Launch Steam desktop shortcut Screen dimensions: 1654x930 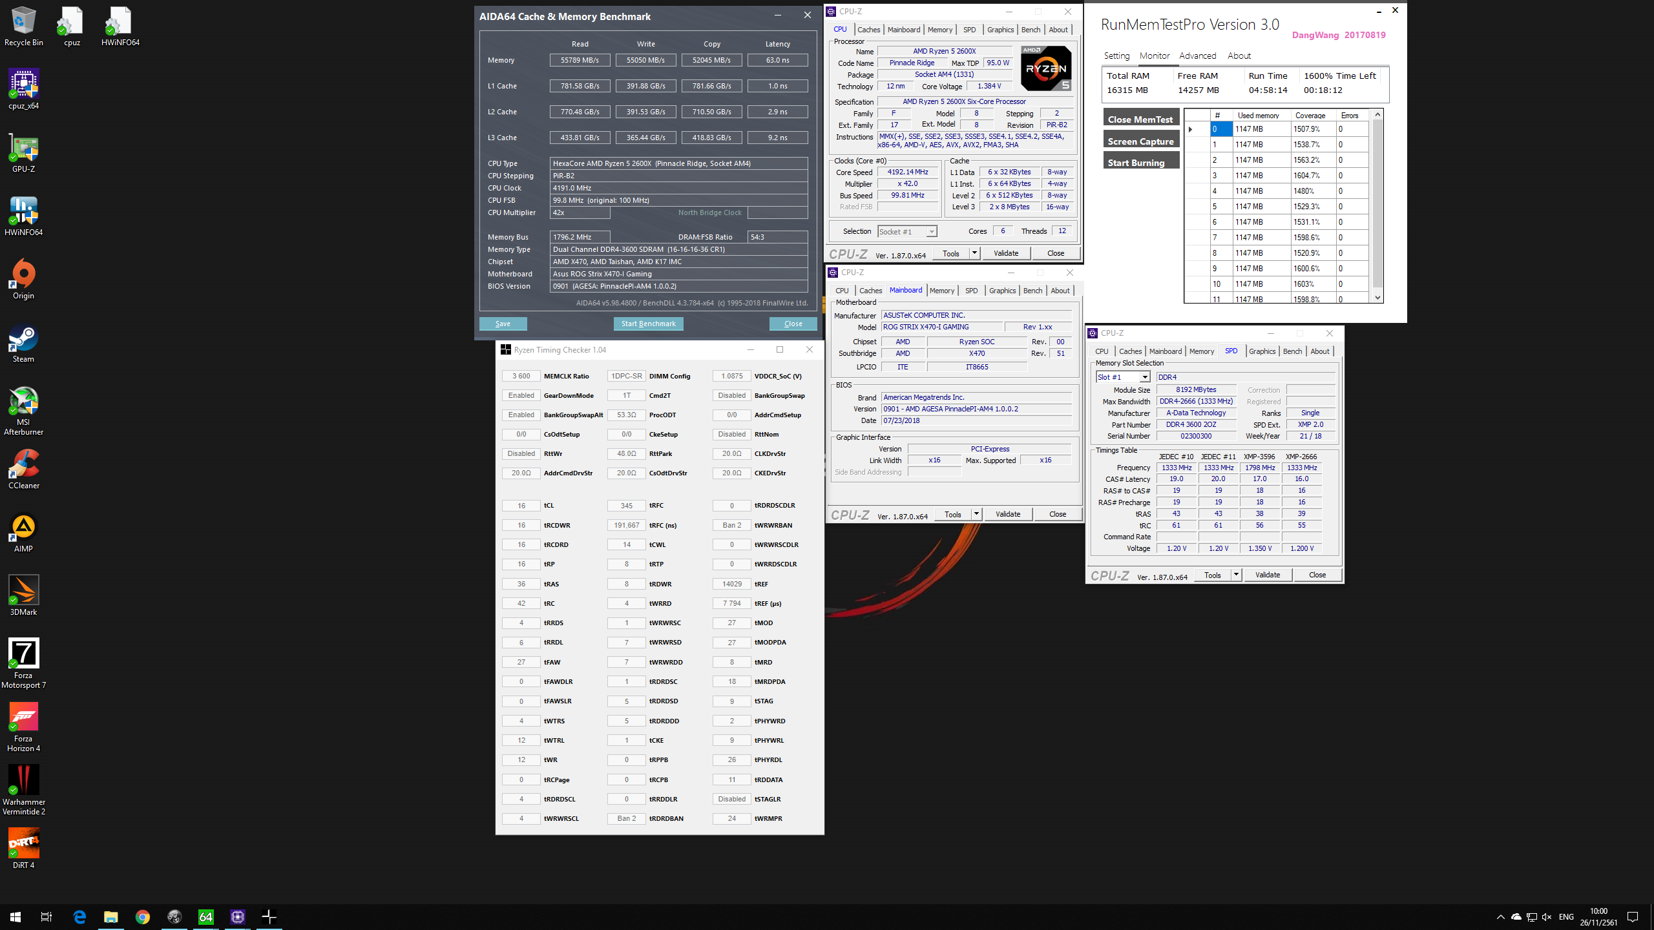tap(23, 342)
